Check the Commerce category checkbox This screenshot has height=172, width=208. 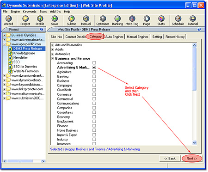click(x=94, y=94)
